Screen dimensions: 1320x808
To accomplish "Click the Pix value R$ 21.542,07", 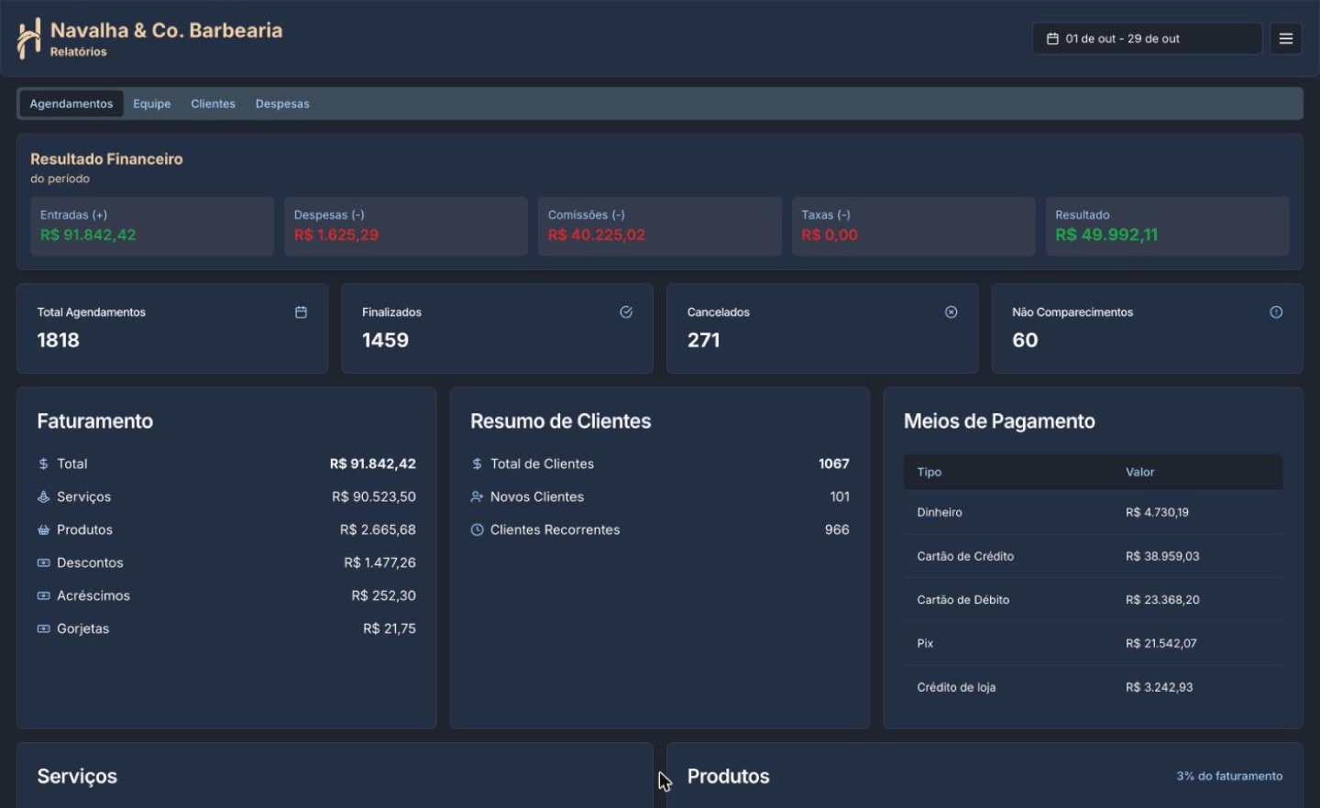I will click(1161, 644).
